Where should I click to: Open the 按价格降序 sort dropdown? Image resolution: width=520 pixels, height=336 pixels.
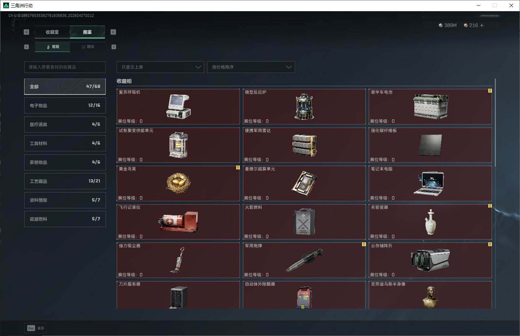(x=251, y=67)
